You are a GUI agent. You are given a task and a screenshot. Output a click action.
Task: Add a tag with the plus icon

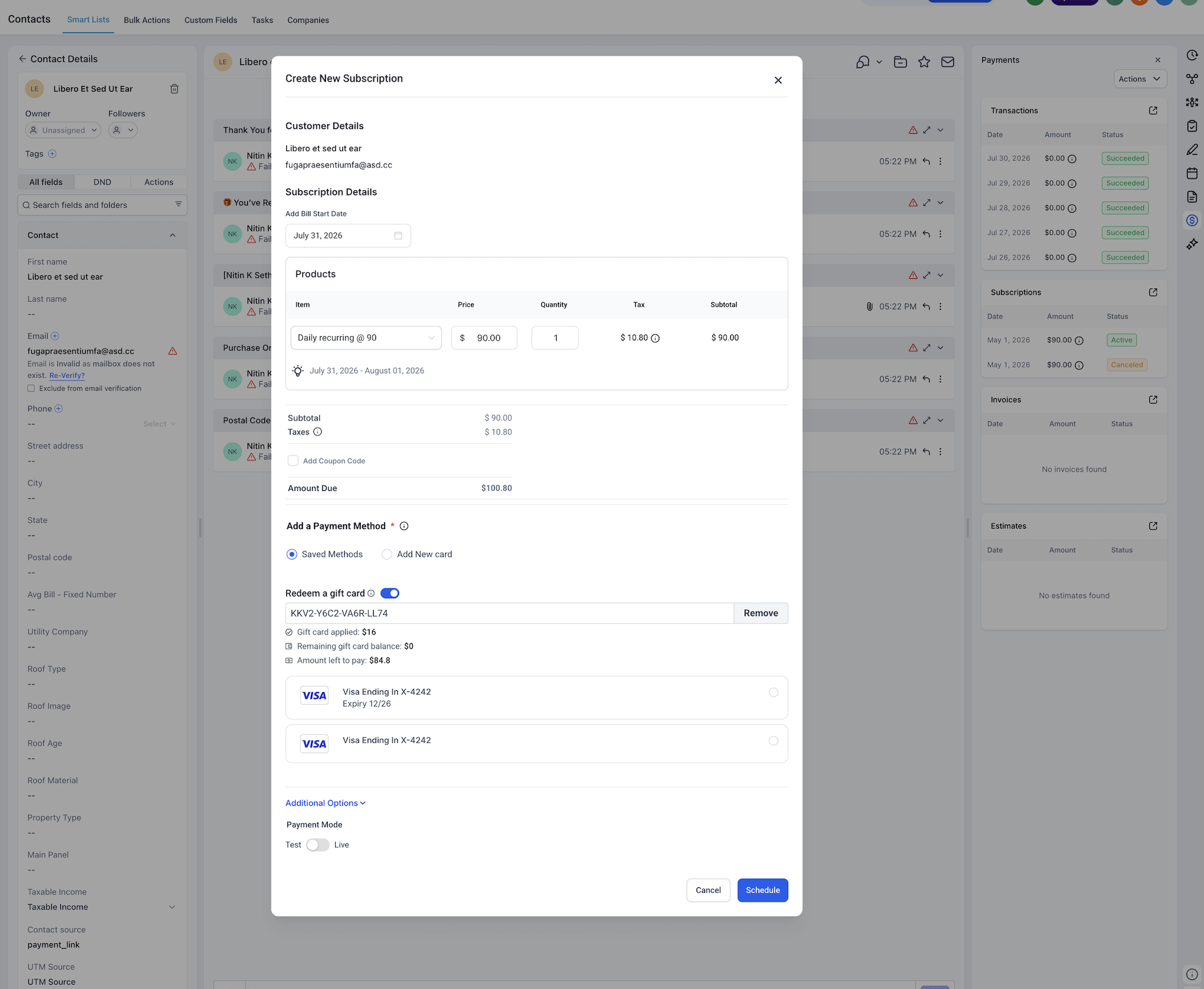(x=52, y=154)
